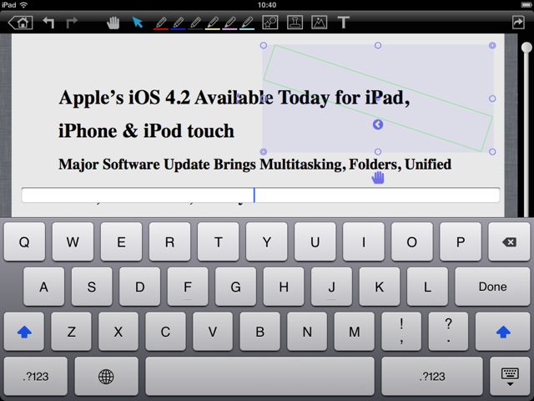This screenshot has width=534, height=401.
Task: Choose the red pen
Action: 161,23
